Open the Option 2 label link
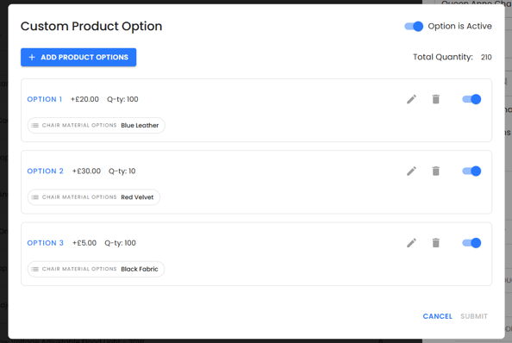Viewport: 512px width, 343px height. click(x=45, y=171)
